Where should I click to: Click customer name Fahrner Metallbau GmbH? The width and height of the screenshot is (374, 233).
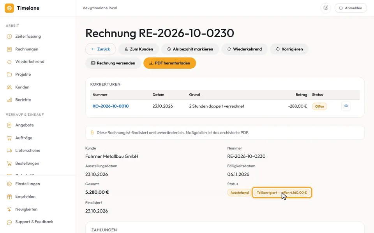(112, 156)
